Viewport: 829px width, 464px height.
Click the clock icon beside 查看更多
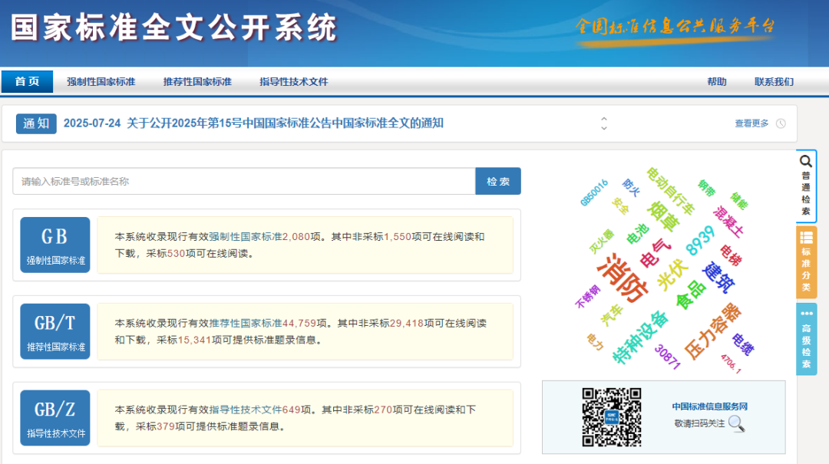pos(781,123)
